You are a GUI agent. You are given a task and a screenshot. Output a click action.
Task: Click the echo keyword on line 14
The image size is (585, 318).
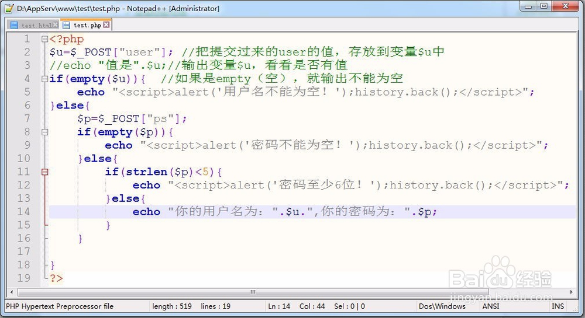click(x=146, y=212)
